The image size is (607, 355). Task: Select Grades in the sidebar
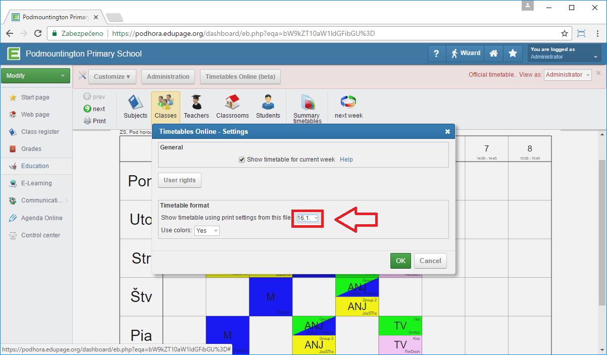(x=31, y=149)
